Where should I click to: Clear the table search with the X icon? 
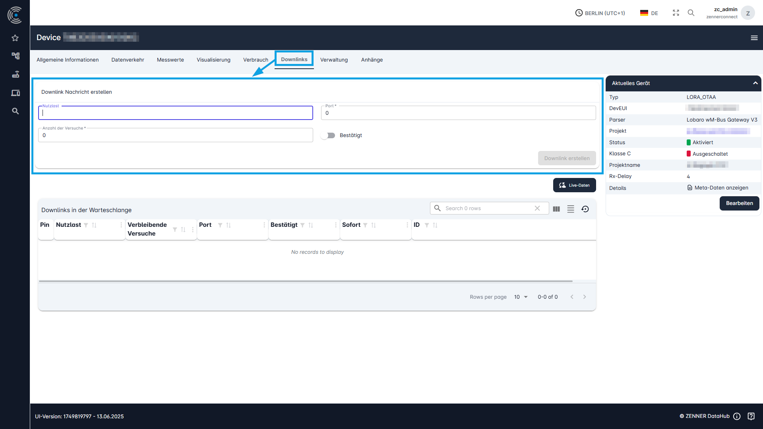pyautogui.click(x=537, y=208)
